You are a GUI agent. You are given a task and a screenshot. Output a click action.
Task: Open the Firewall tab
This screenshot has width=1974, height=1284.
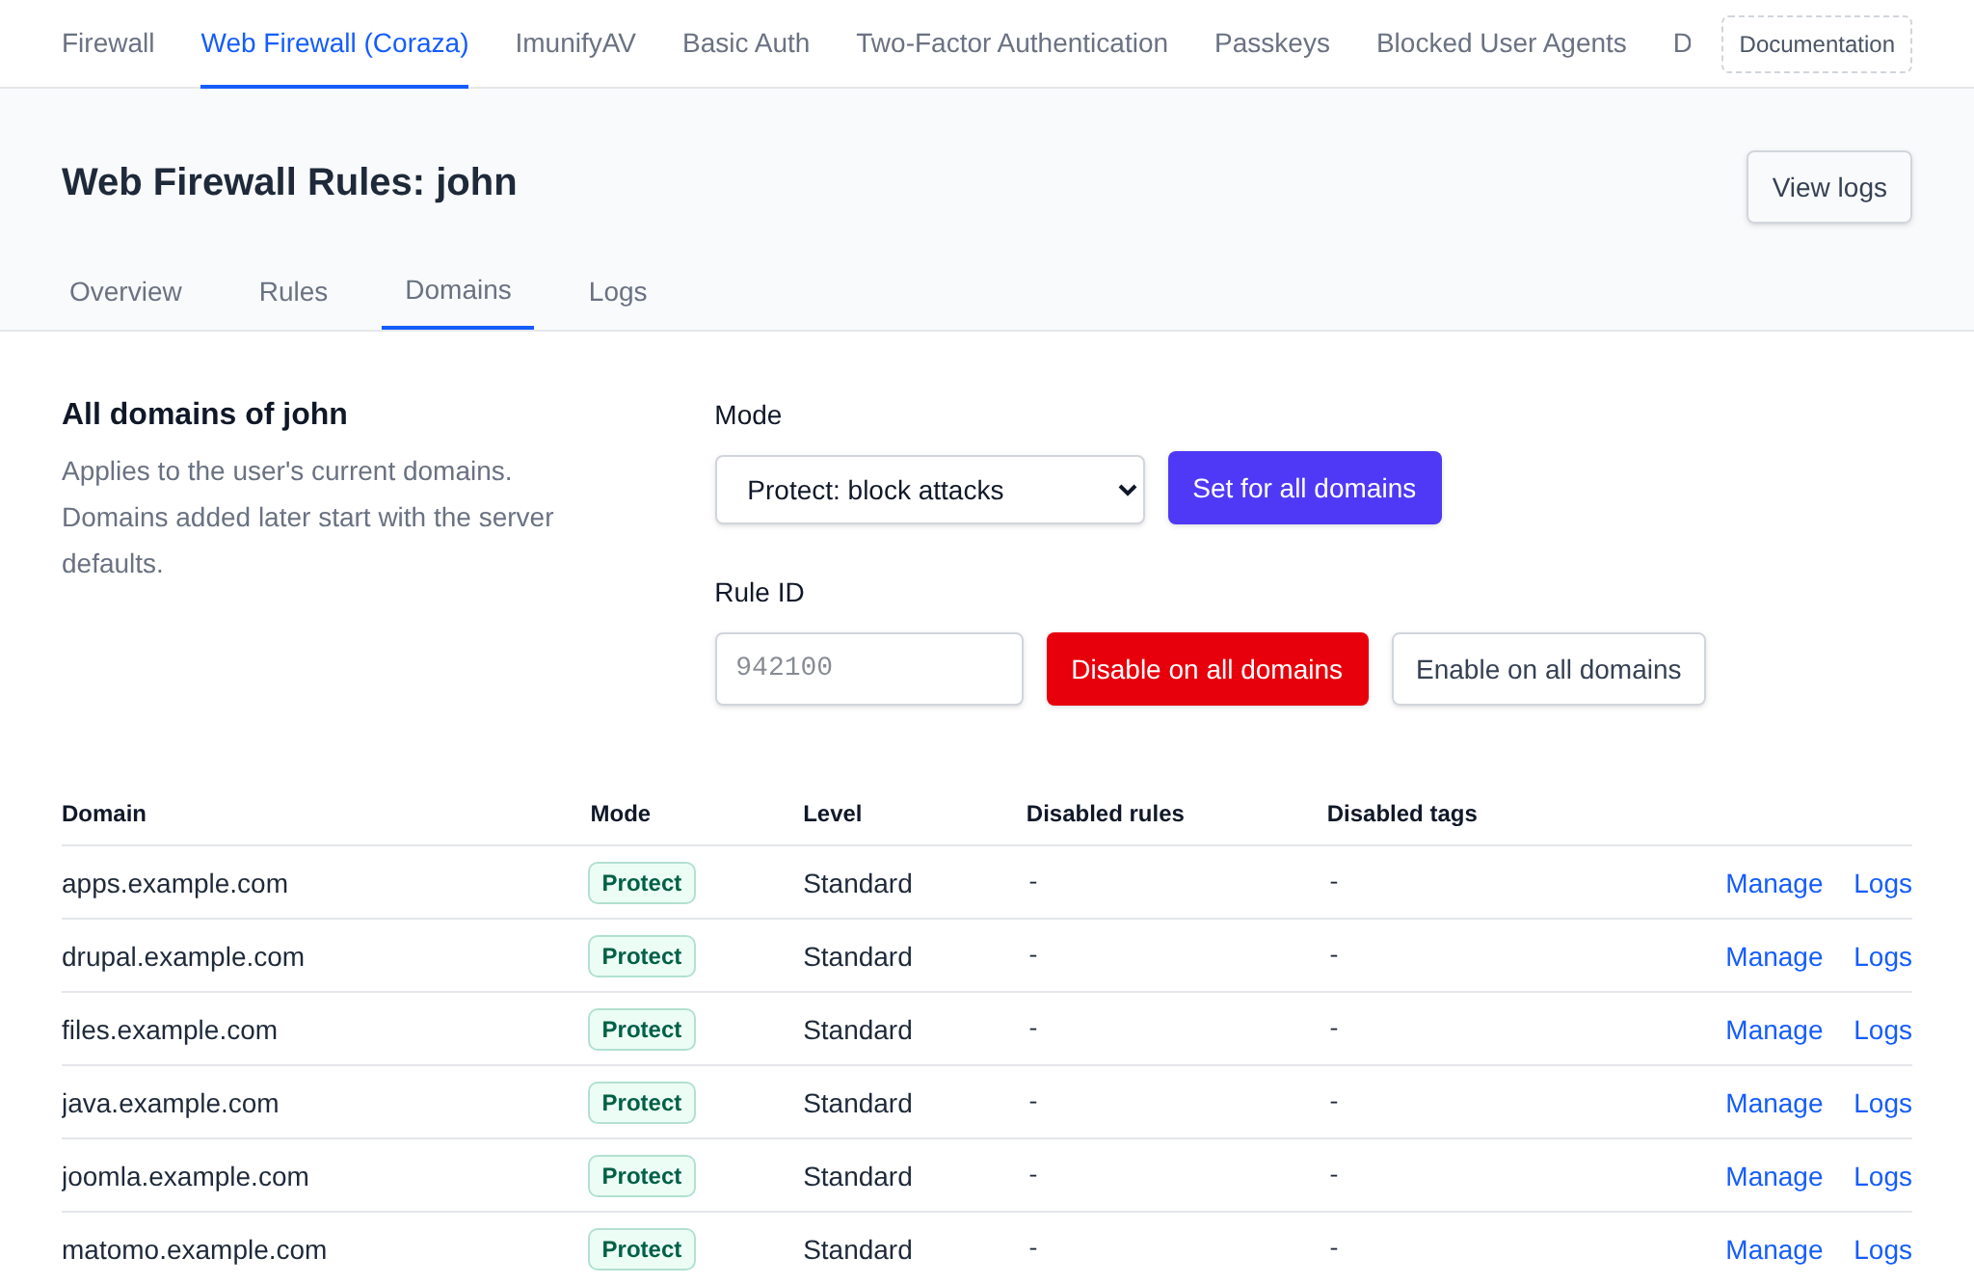point(108,43)
